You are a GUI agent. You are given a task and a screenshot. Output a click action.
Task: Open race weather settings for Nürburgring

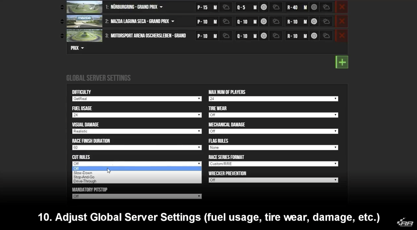[x=326, y=7]
